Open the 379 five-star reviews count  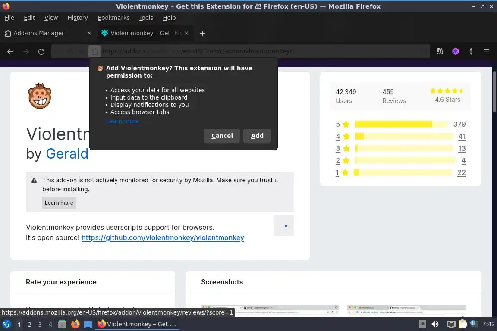point(459,124)
